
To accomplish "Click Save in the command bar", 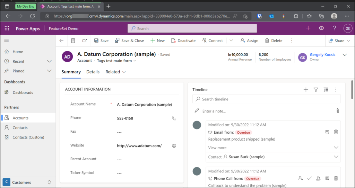I will [x=101, y=41].
